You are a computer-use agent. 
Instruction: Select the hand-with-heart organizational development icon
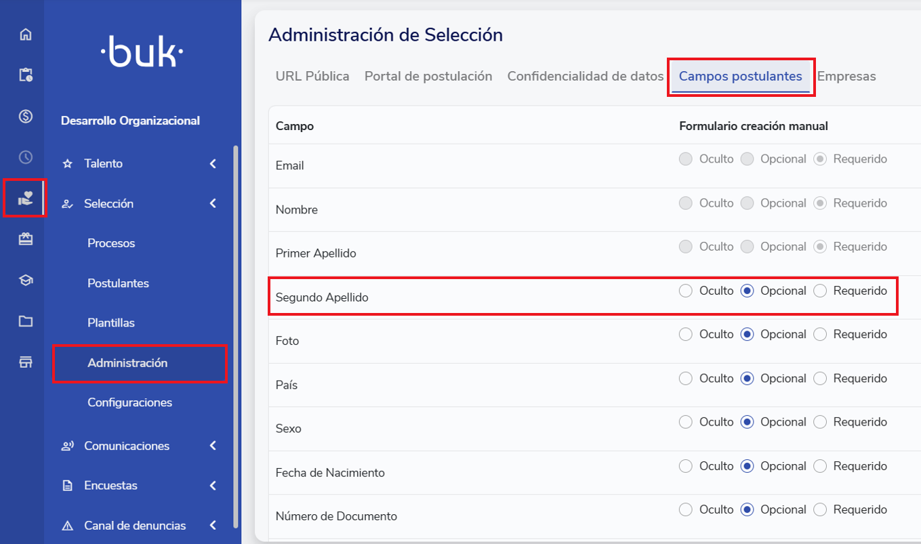(26, 198)
